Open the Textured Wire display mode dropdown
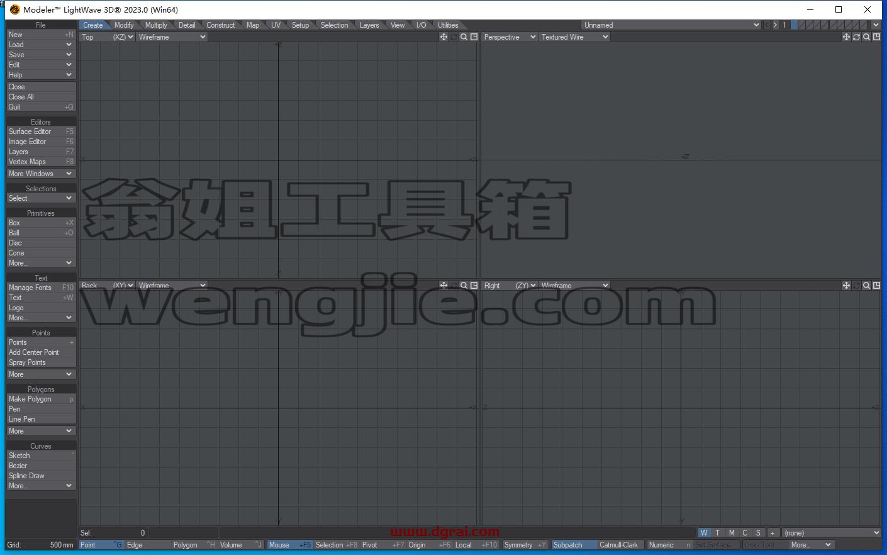The height and width of the screenshot is (555, 887). 574,37
